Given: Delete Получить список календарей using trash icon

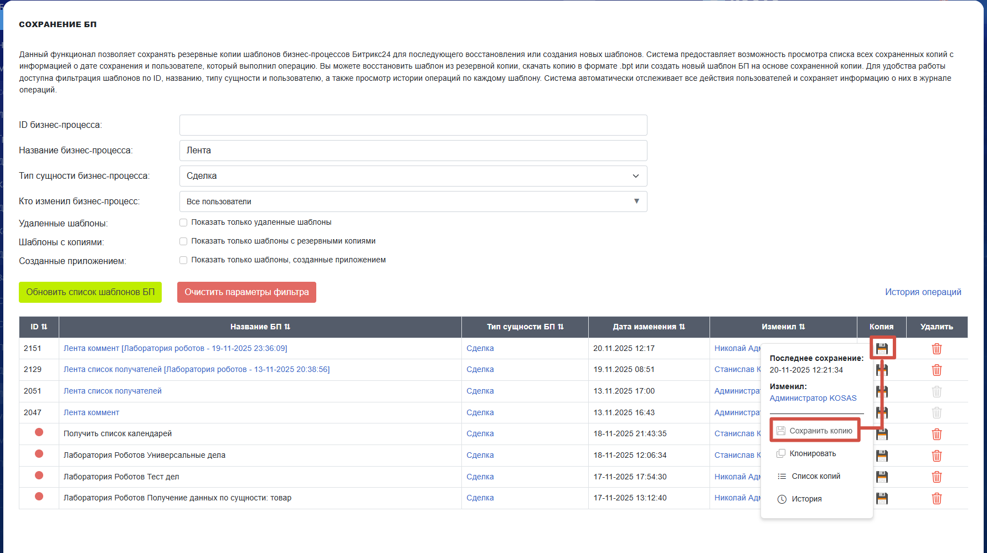Looking at the screenshot, I should pyautogui.click(x=937, y=434).
